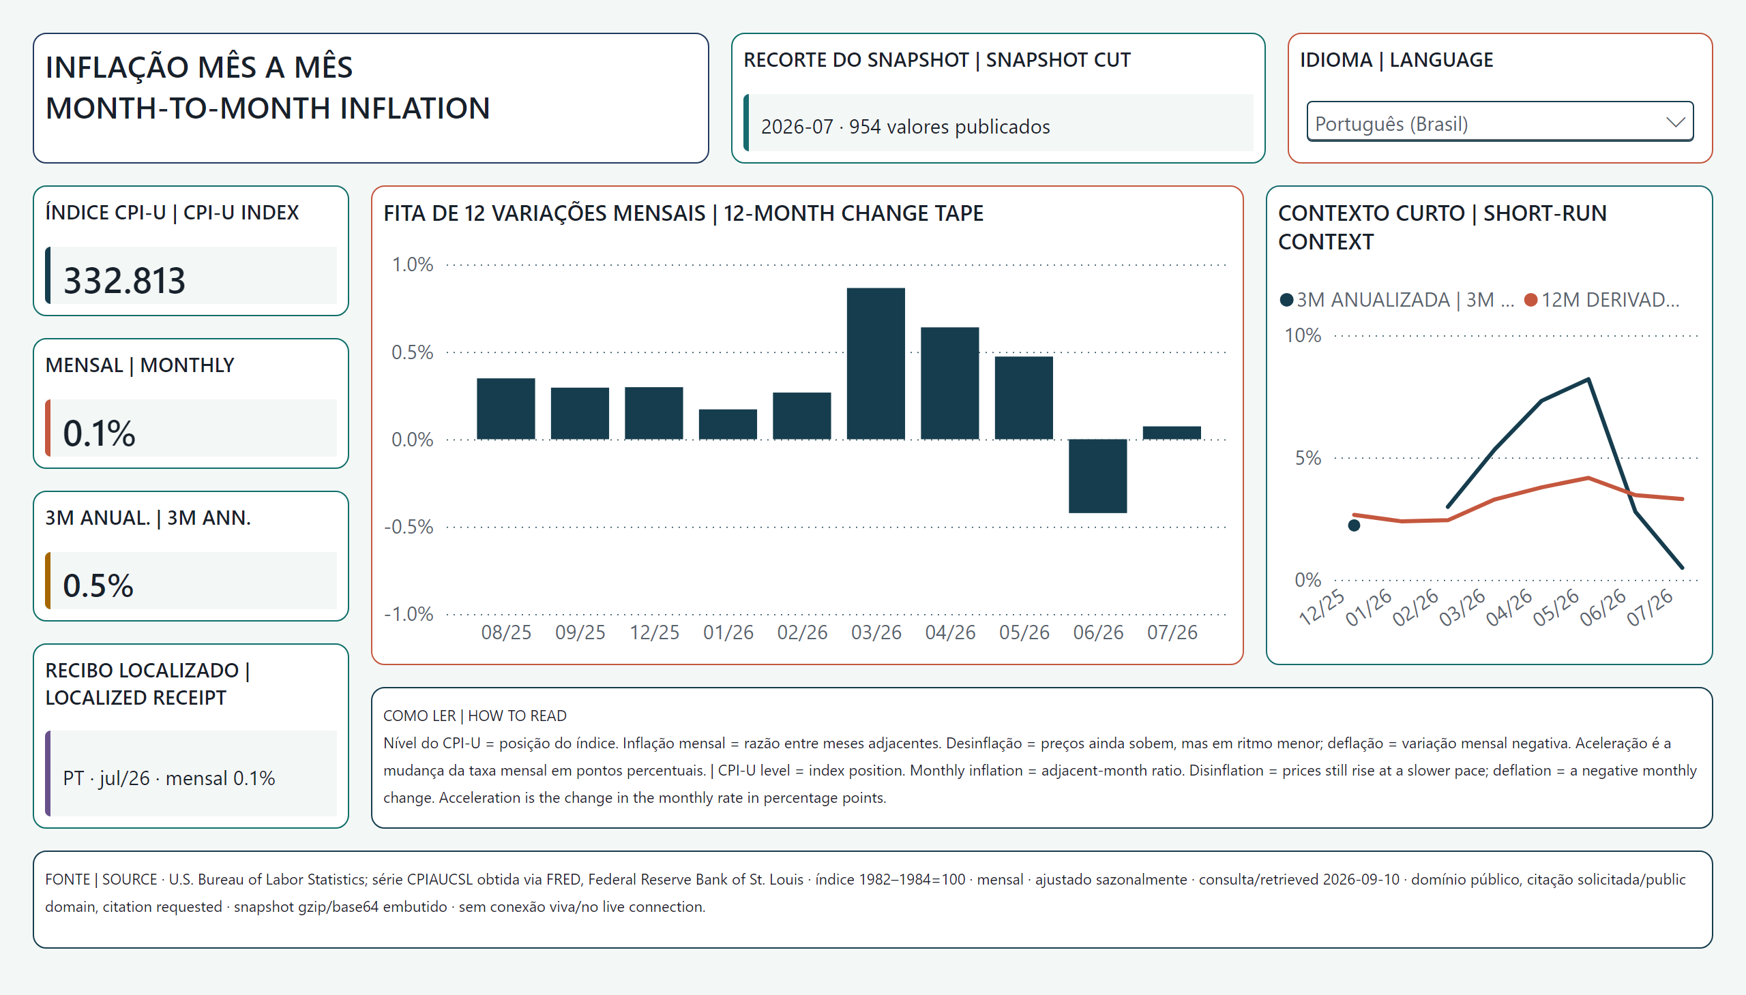This screenshot has width=1746, height=995.
Task: Click the 03/26 tallest bar
Action: pos(876,363)
